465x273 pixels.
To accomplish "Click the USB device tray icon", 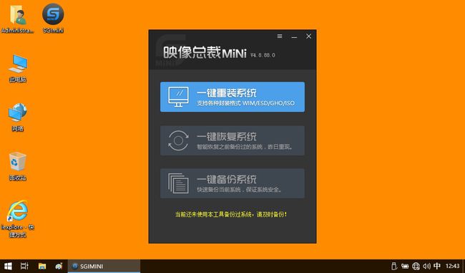I will [394, 266].
